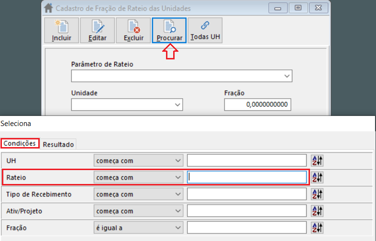Click the Unidade label text
Screen dimensions: 376x241
pos(84,93)
